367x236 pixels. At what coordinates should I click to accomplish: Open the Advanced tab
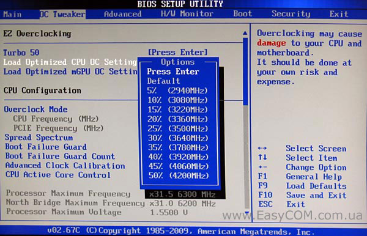click(x=123, y=14)
